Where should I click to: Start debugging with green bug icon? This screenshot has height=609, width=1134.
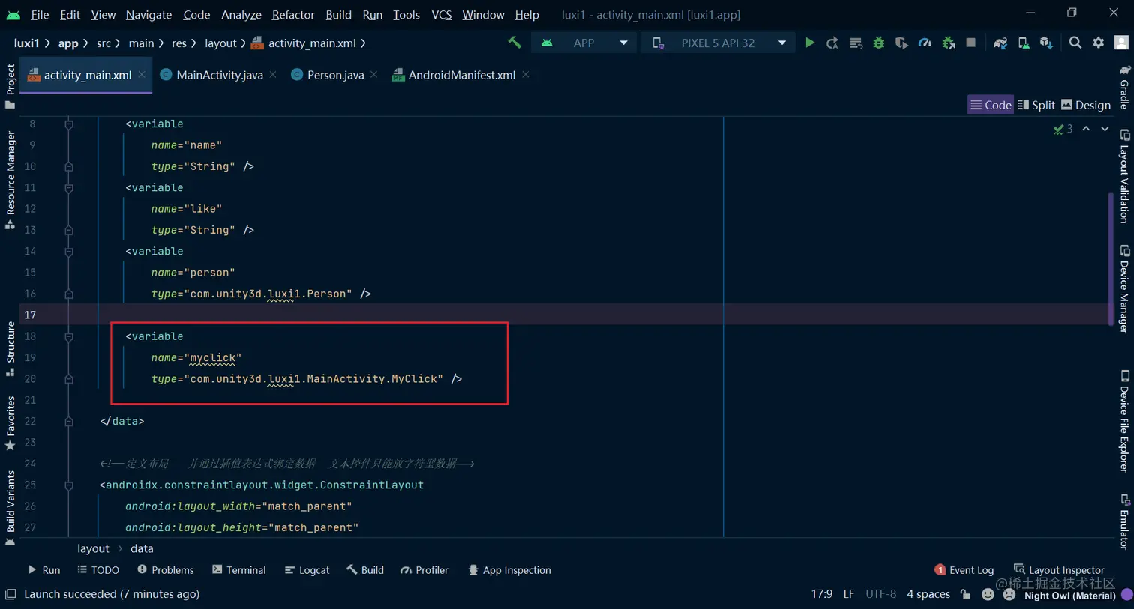click(x=878, y=43)
